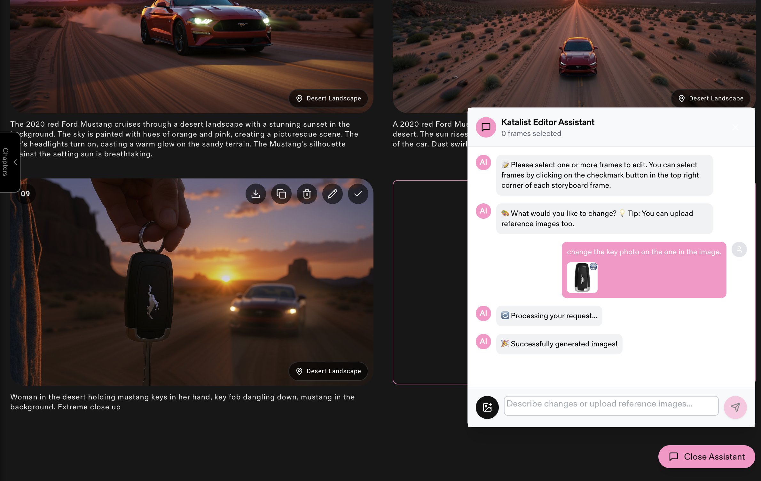Click Desert Landscape tag on frame 09
The width and height of the screenshot is (761, 481).
tap(328, 371)
